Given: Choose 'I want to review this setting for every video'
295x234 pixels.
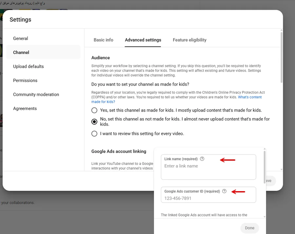Looking at the screenshot, I should click(94, 134).
